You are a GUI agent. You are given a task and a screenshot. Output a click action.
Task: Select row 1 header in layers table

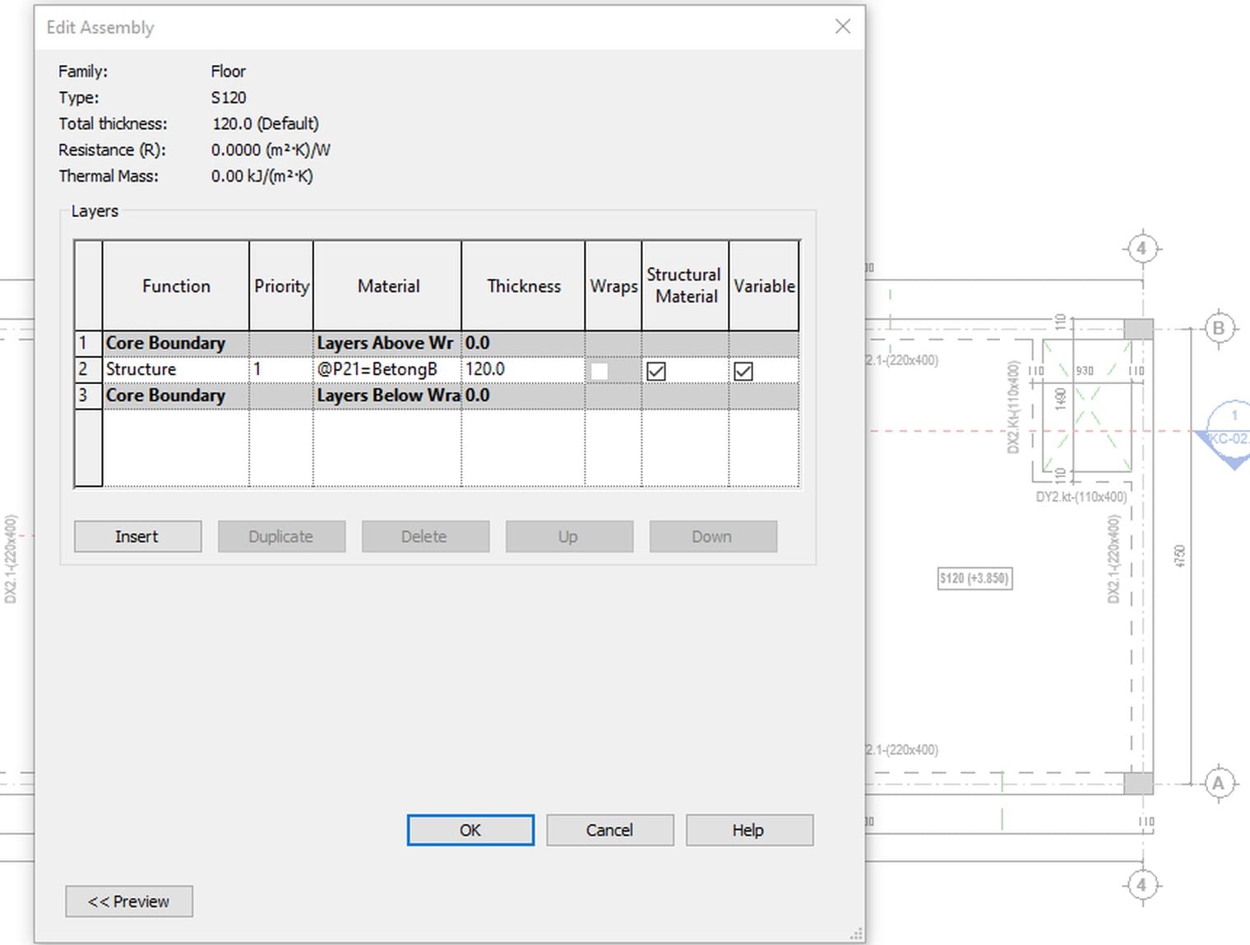(88, 343)
